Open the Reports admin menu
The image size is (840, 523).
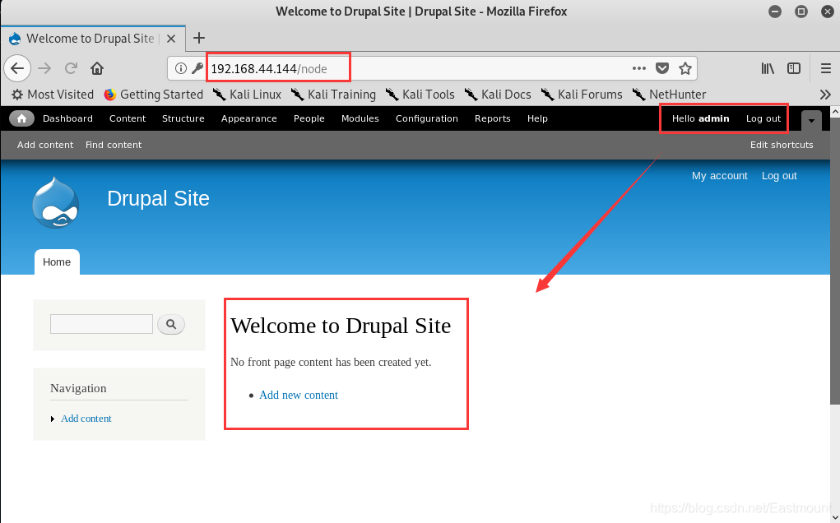[492, 119]
